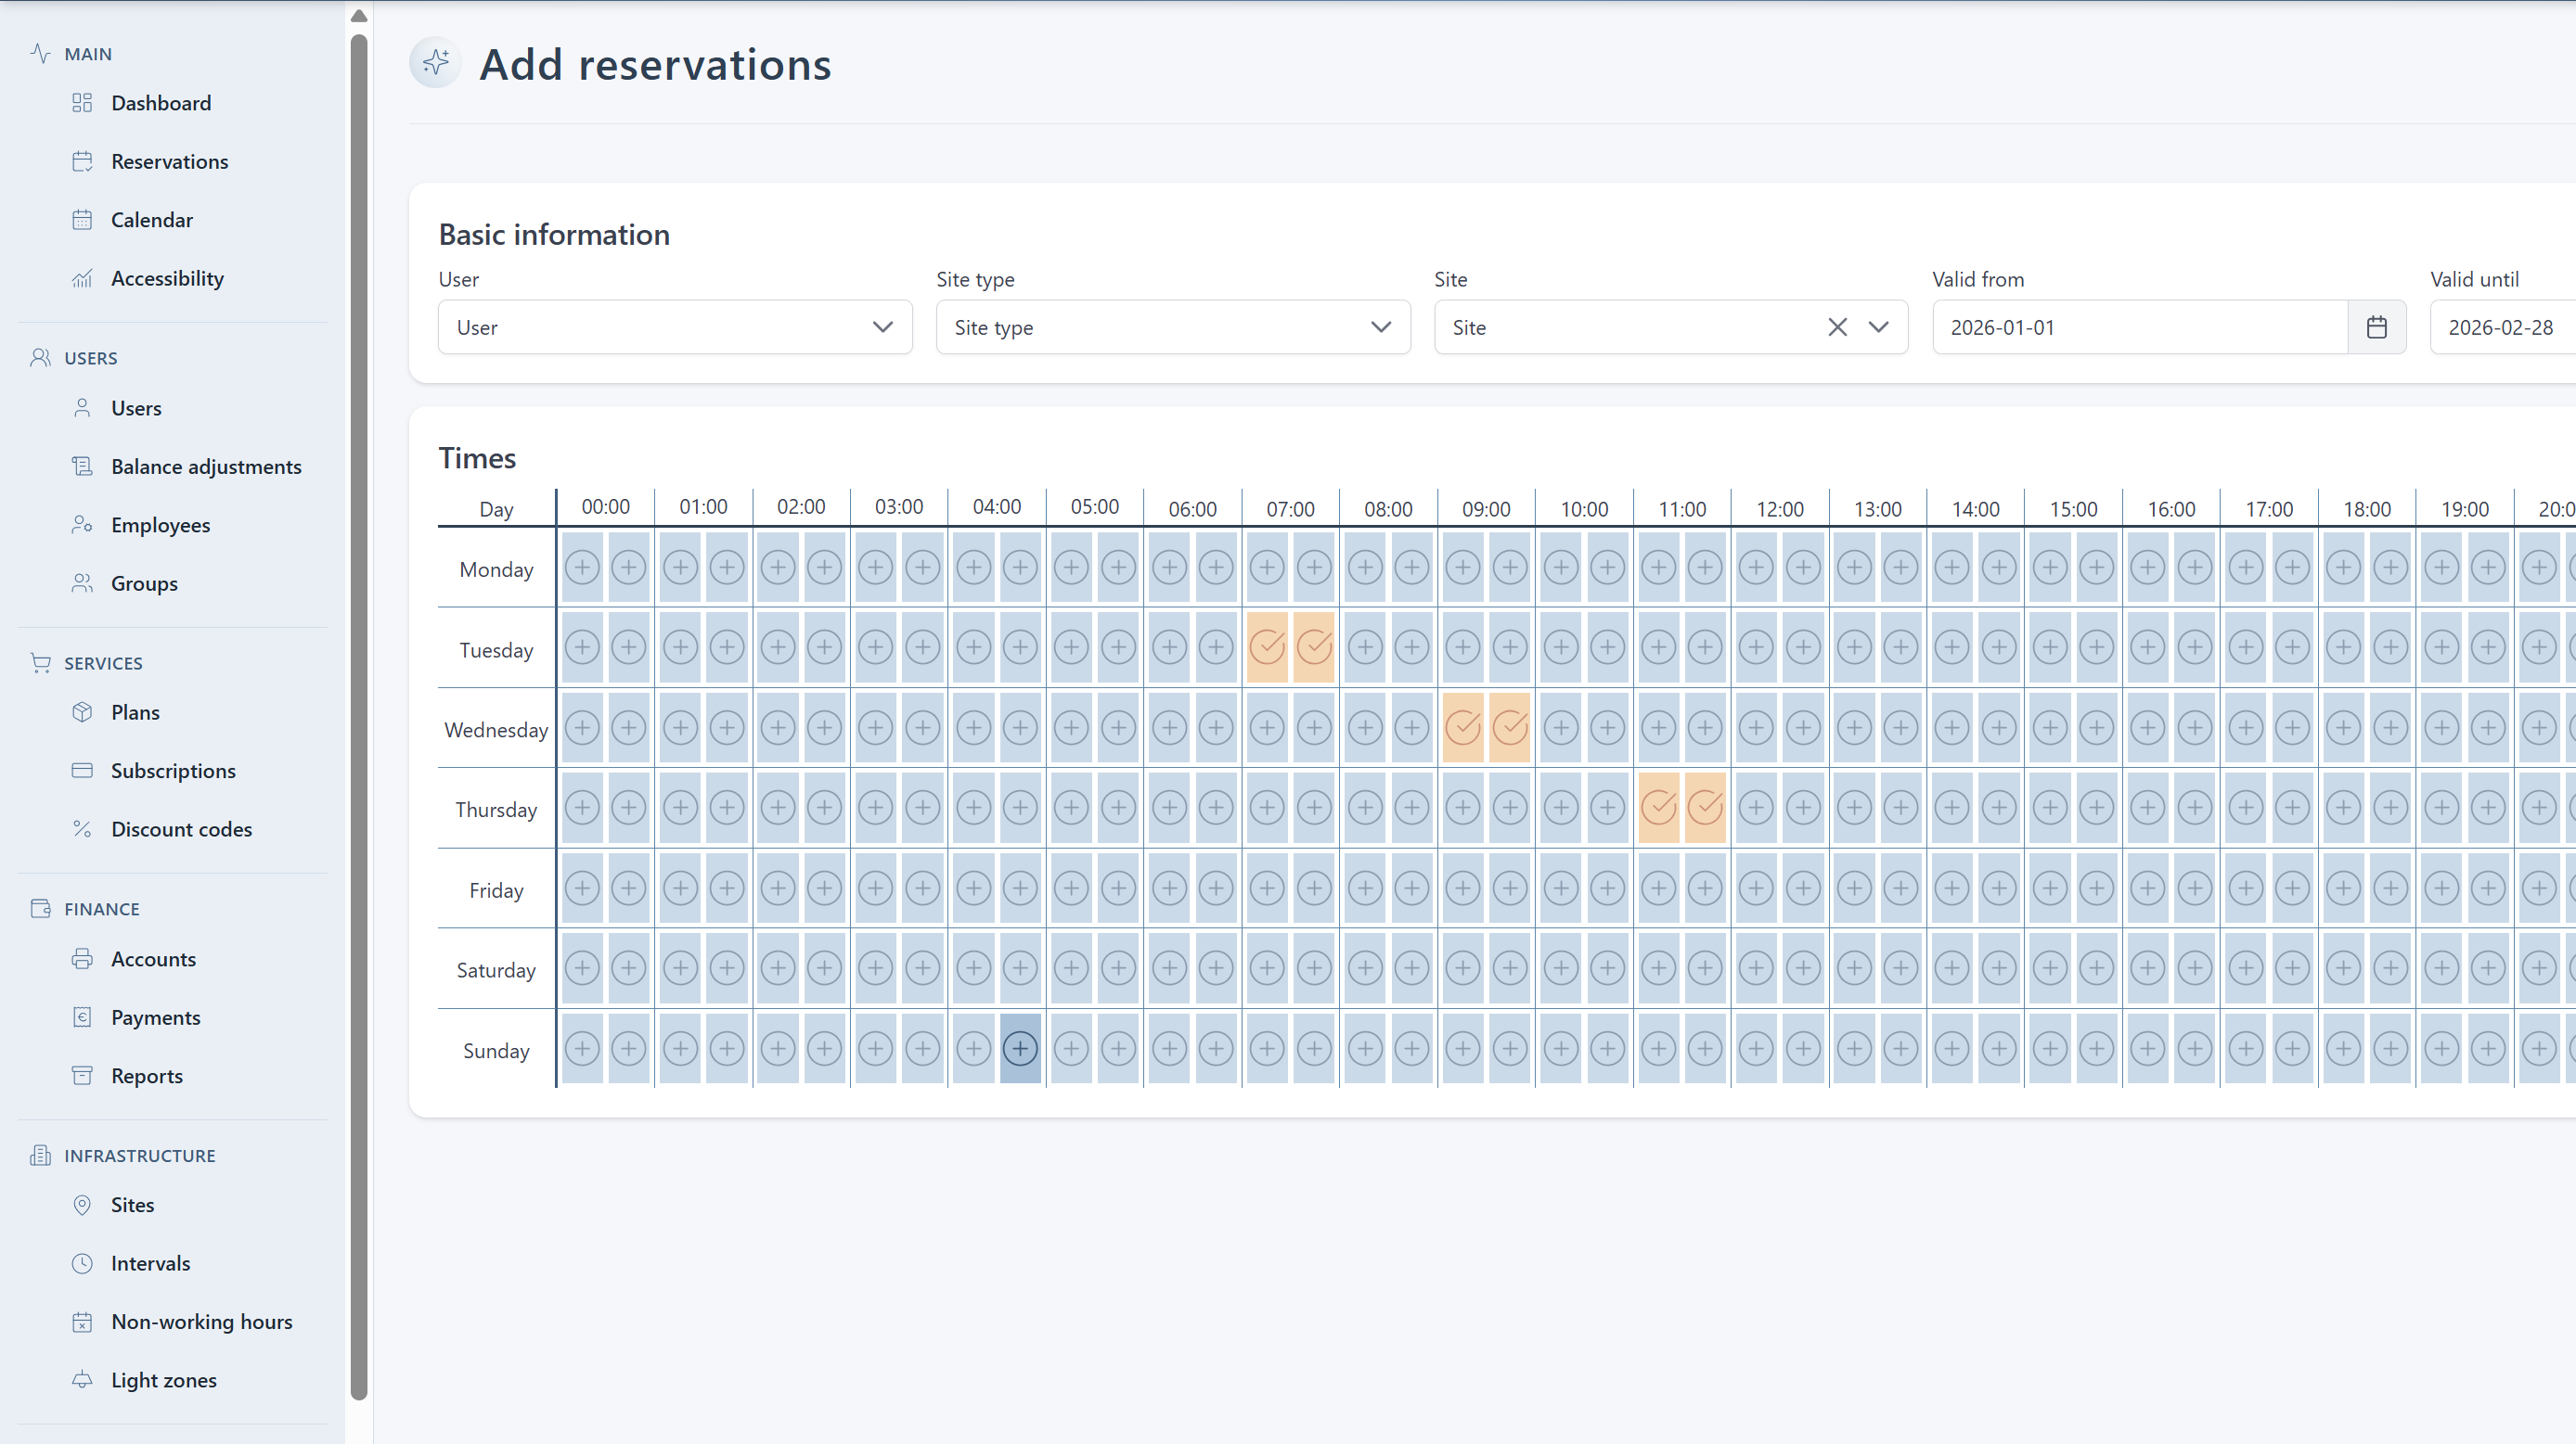2576x1444 pixels.
Task: Click the Subscriptions card icon
Action: pos(82,771)
